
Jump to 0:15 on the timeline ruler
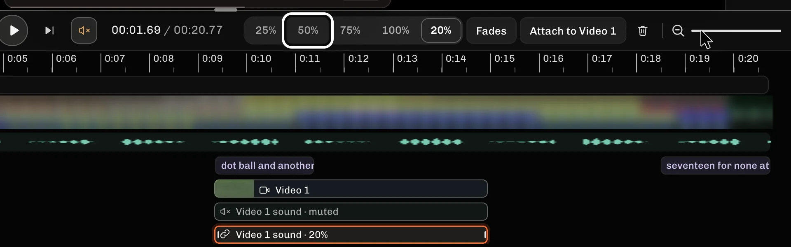pyautogui.click(x=504, y=58)
